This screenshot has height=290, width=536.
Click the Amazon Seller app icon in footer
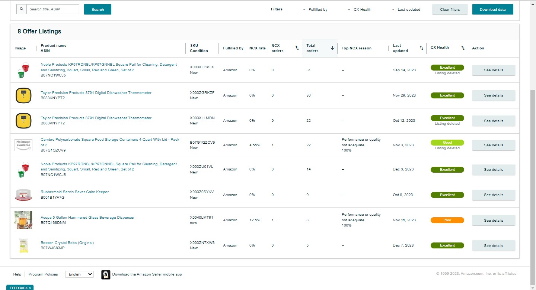point(106,274)
